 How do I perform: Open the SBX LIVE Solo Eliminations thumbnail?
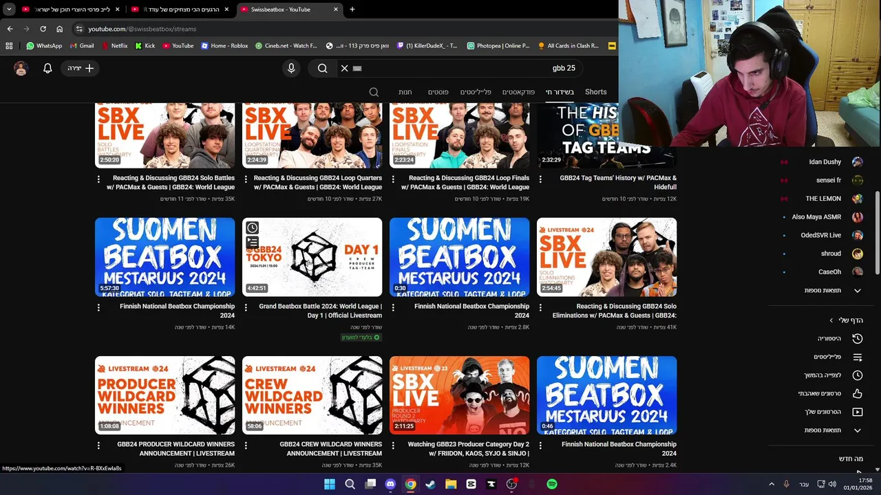[x=607, y=257]
